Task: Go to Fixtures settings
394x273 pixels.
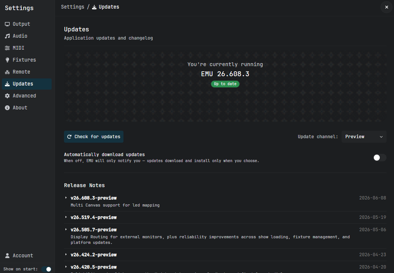Action: [x=27, y=60]
